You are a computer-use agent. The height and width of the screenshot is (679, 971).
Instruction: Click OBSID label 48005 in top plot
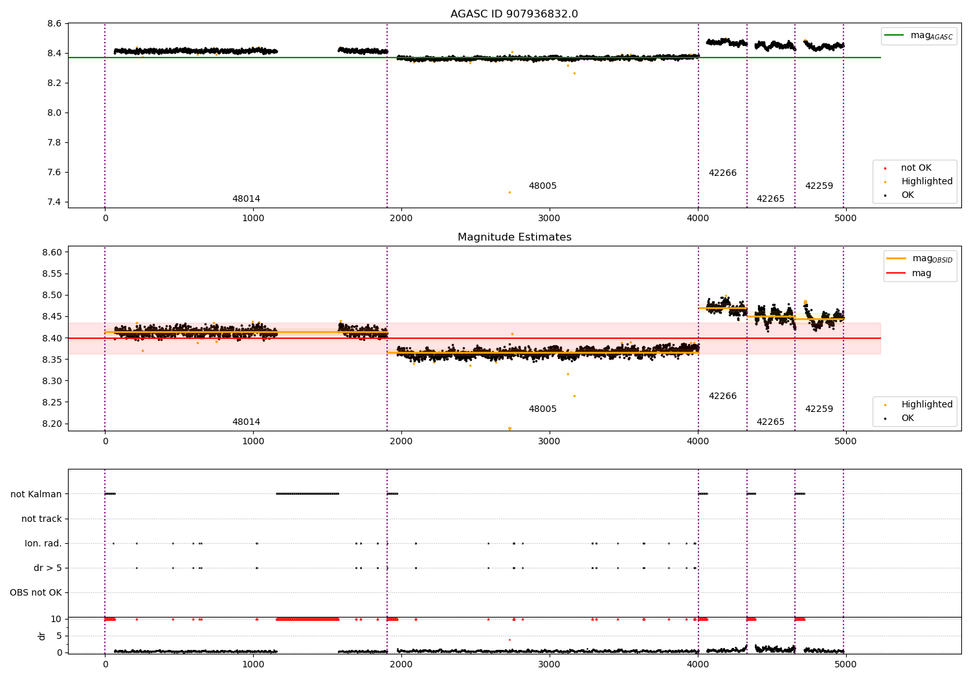coord(542,186)
